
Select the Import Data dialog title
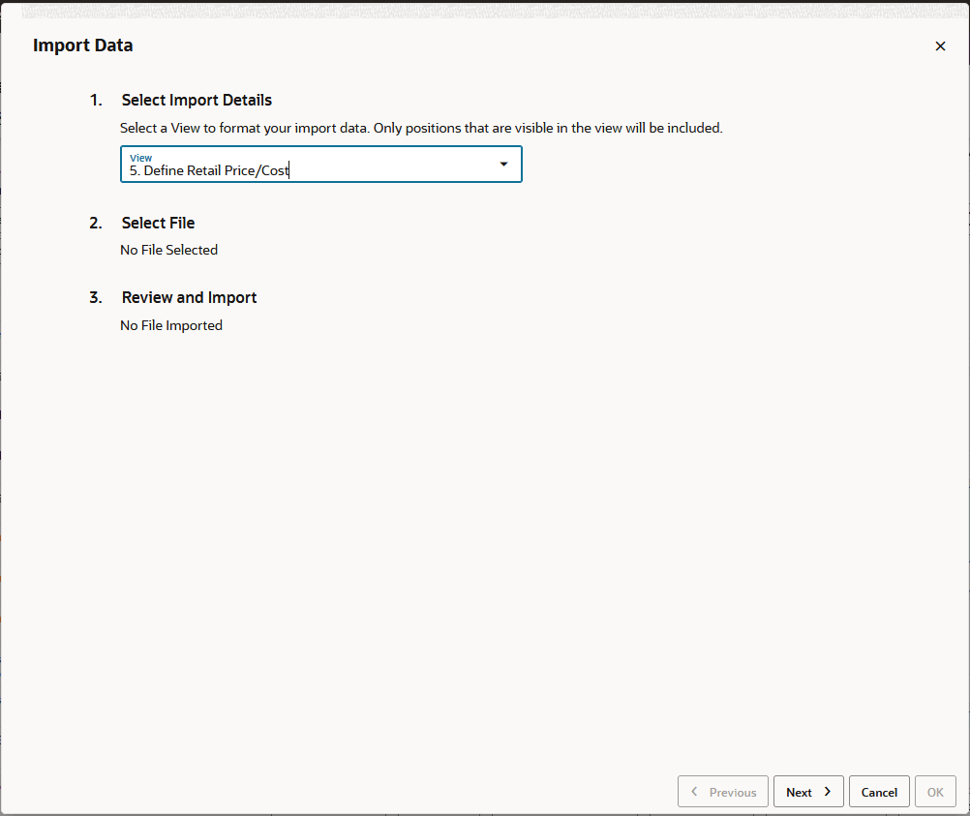pos(82,45)
